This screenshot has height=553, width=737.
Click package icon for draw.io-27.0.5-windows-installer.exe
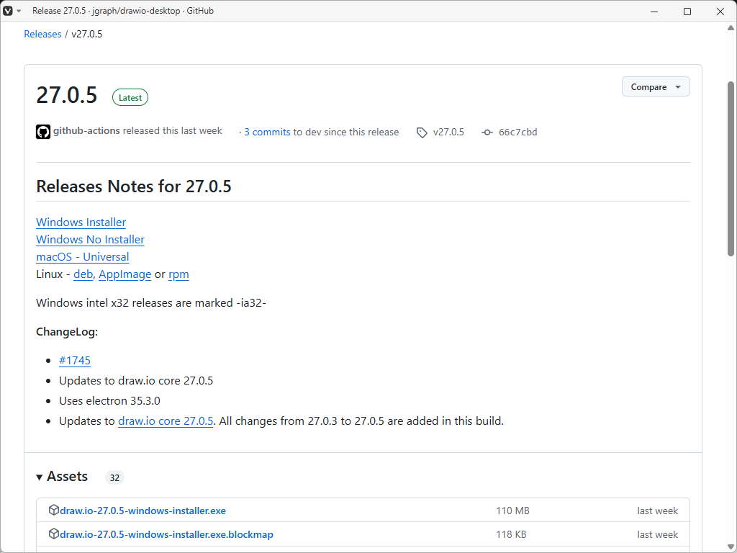(x=54, y=510)
